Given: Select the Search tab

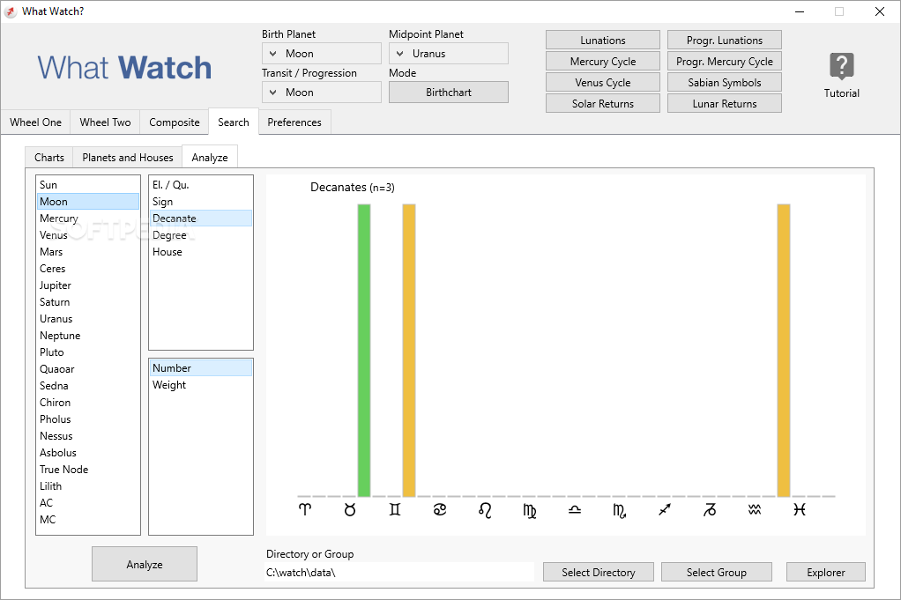Looking at the screenshot, I should (x=234, y=122).
